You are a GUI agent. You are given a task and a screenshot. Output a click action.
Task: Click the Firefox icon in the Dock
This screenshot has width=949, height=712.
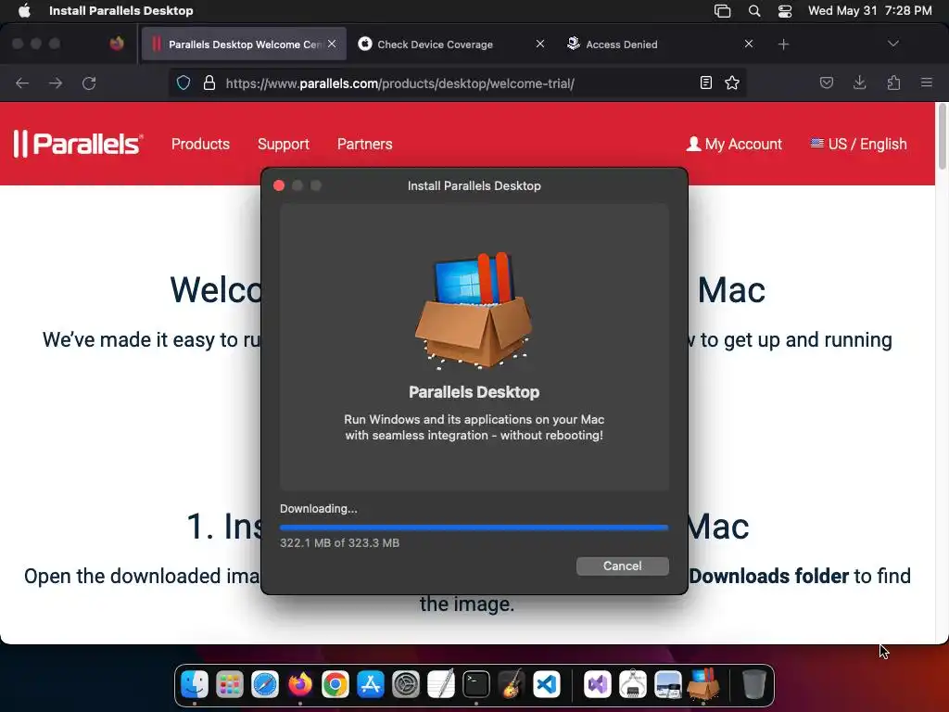299,685
